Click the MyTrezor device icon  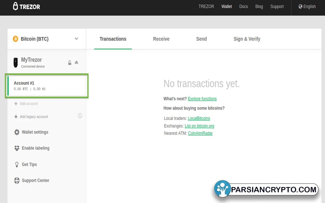click(x=16, y=62)
